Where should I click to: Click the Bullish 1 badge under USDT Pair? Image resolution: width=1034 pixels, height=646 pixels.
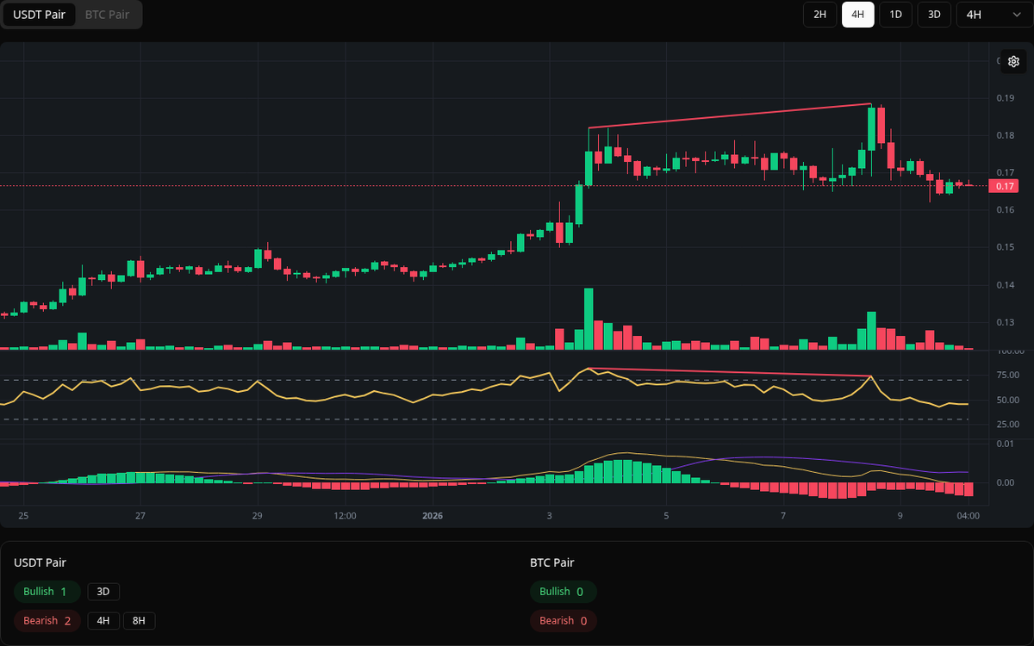point(47,592)
